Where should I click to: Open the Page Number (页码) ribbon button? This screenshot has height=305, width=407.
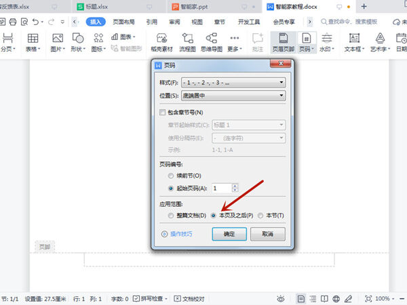[x=307, y=42]
